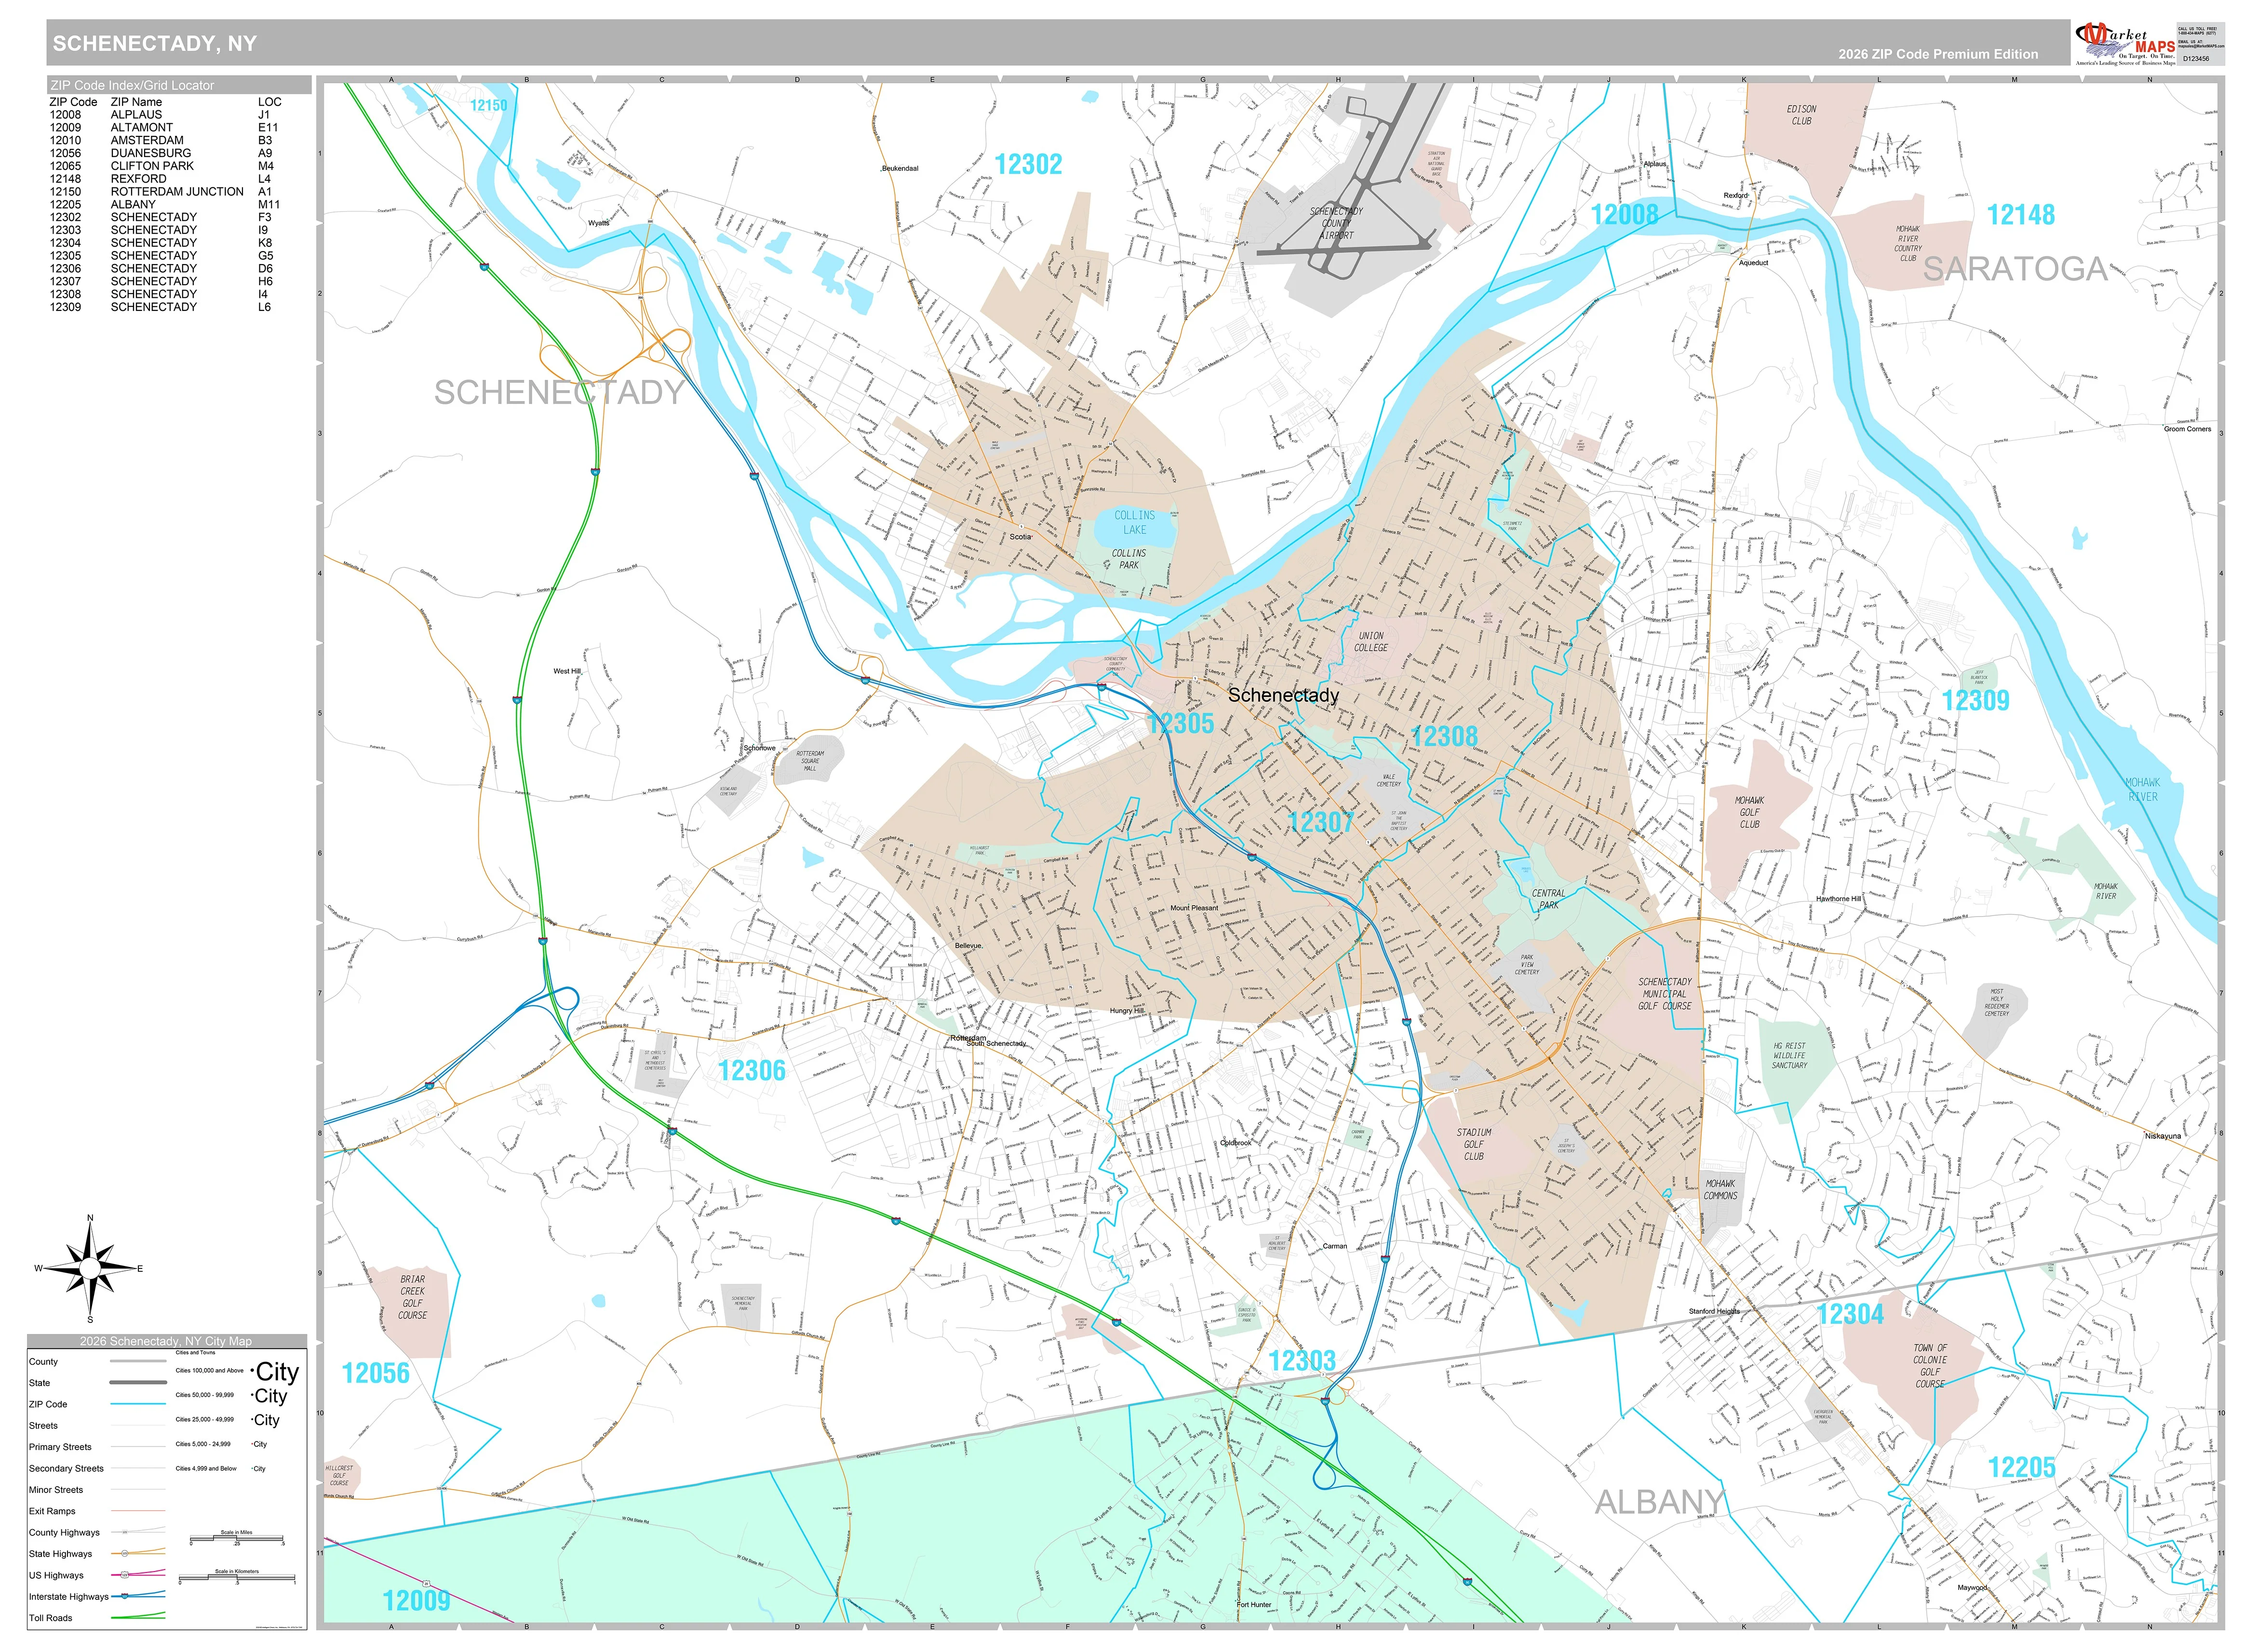This screenshot has width=2256, height=1652.
Task: Select the 12065 CLIFTON PARK index row
Action: tap(165, 166)
